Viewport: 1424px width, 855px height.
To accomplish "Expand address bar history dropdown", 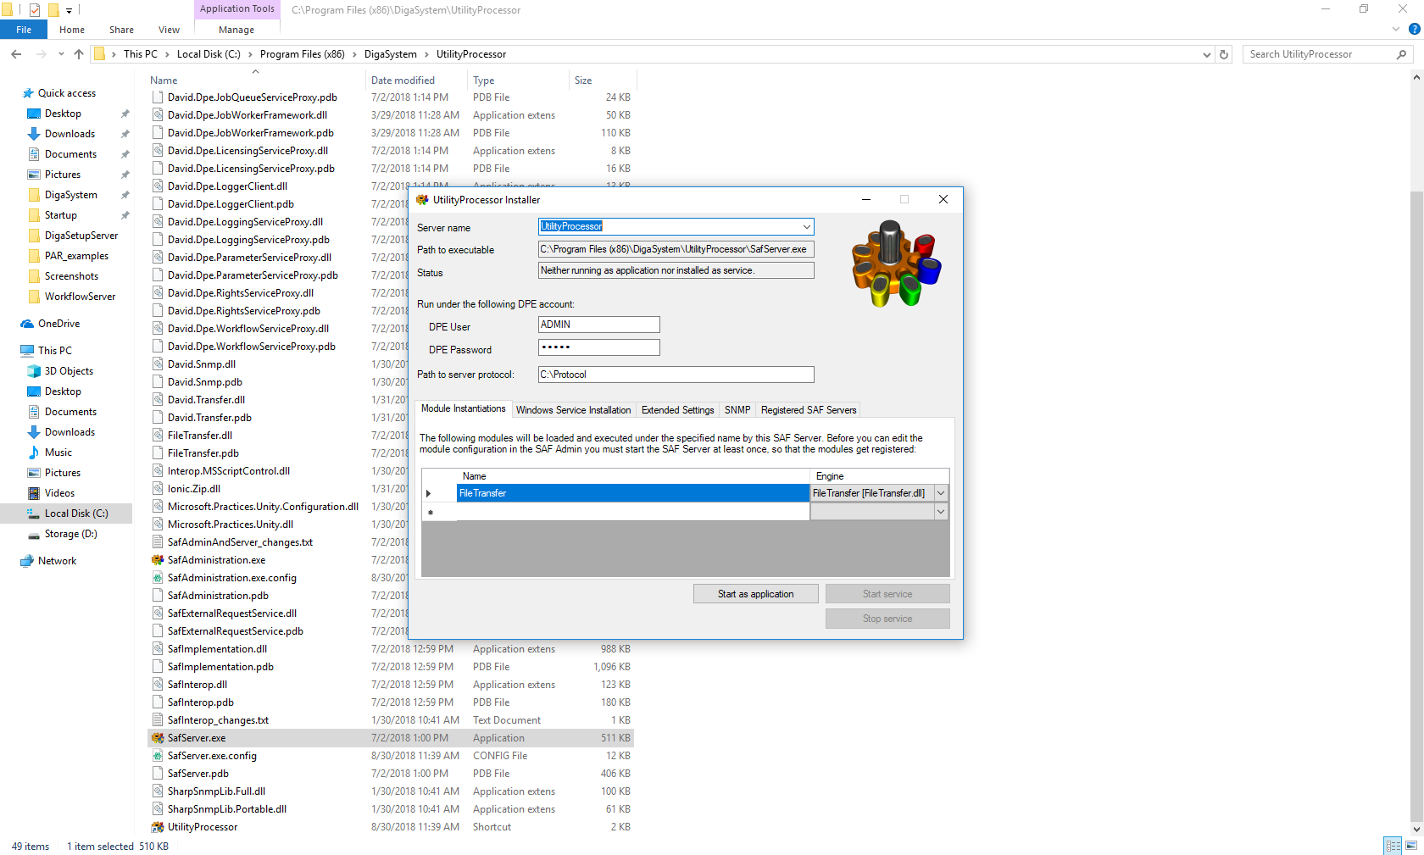I will click(1207, 54).
